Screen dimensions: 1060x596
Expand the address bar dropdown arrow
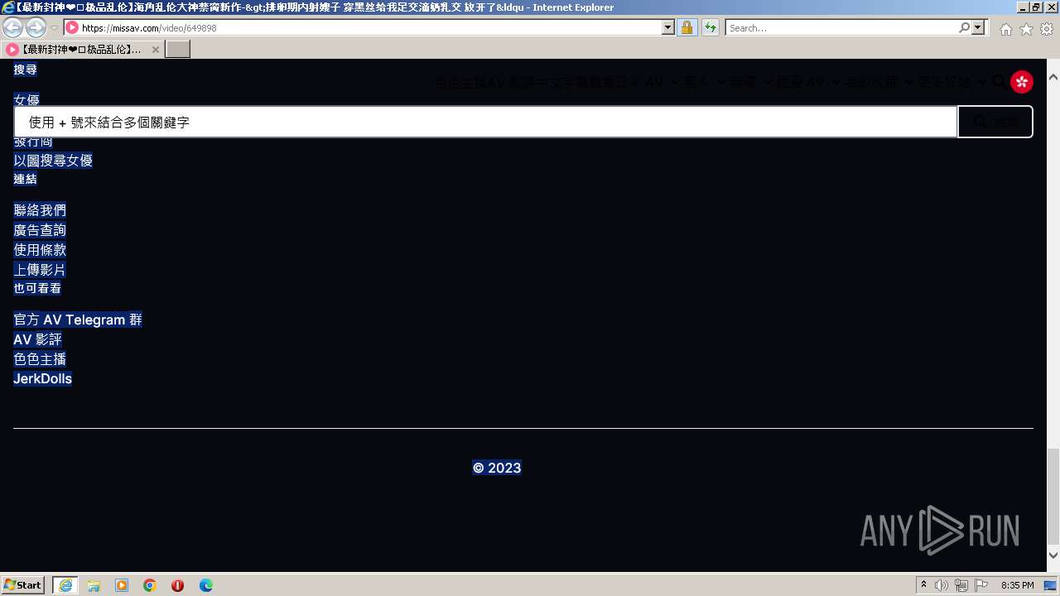pos(668,27)
